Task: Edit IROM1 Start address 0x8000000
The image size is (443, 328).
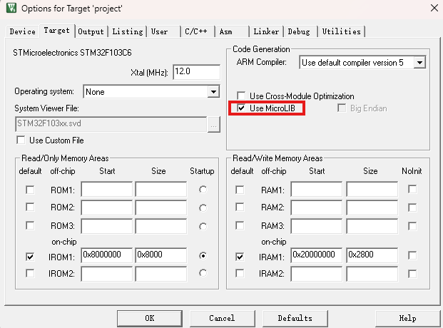Action: tap(106, 255)
